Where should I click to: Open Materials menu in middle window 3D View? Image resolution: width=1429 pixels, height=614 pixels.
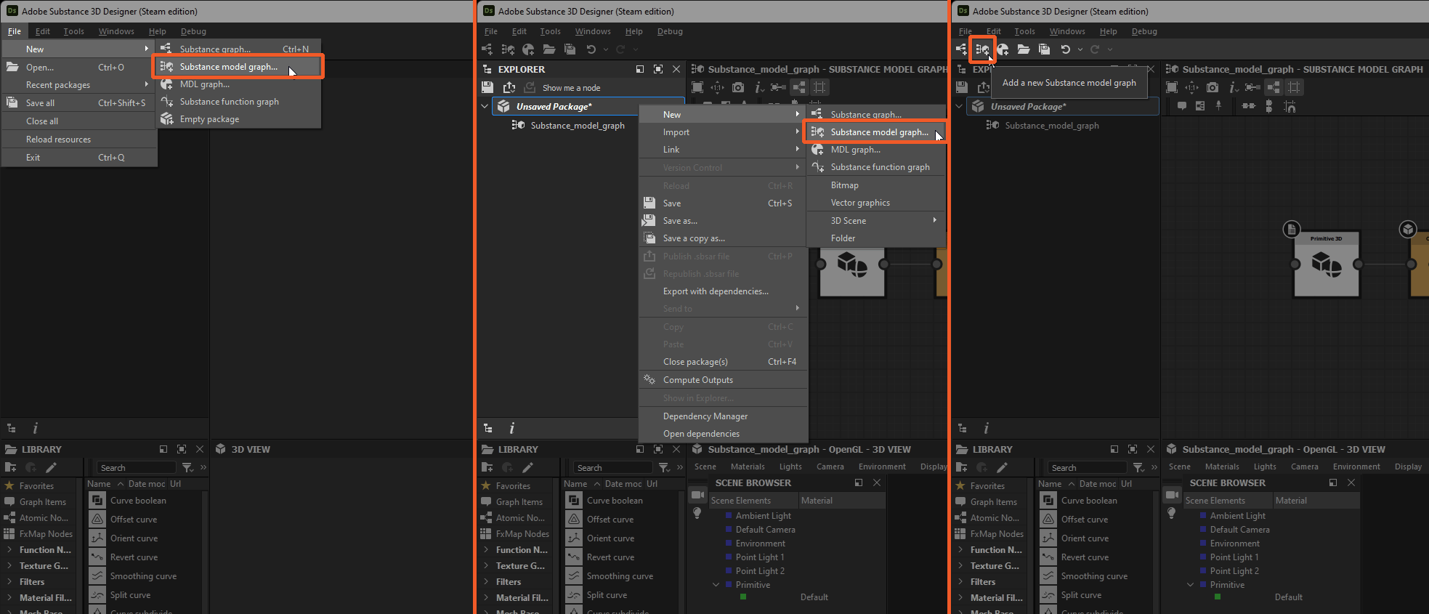748,466
